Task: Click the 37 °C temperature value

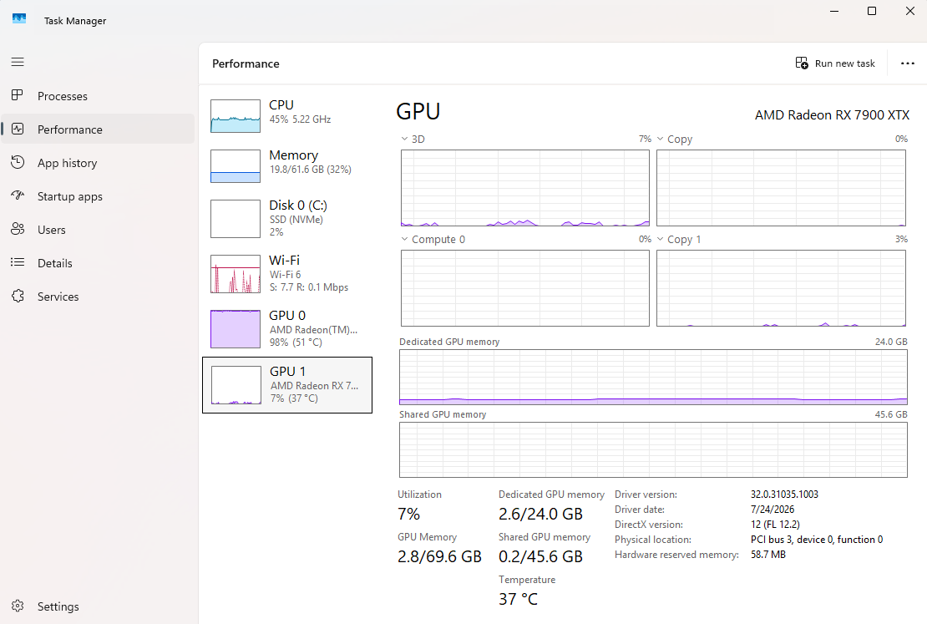Action: (518, 599)
